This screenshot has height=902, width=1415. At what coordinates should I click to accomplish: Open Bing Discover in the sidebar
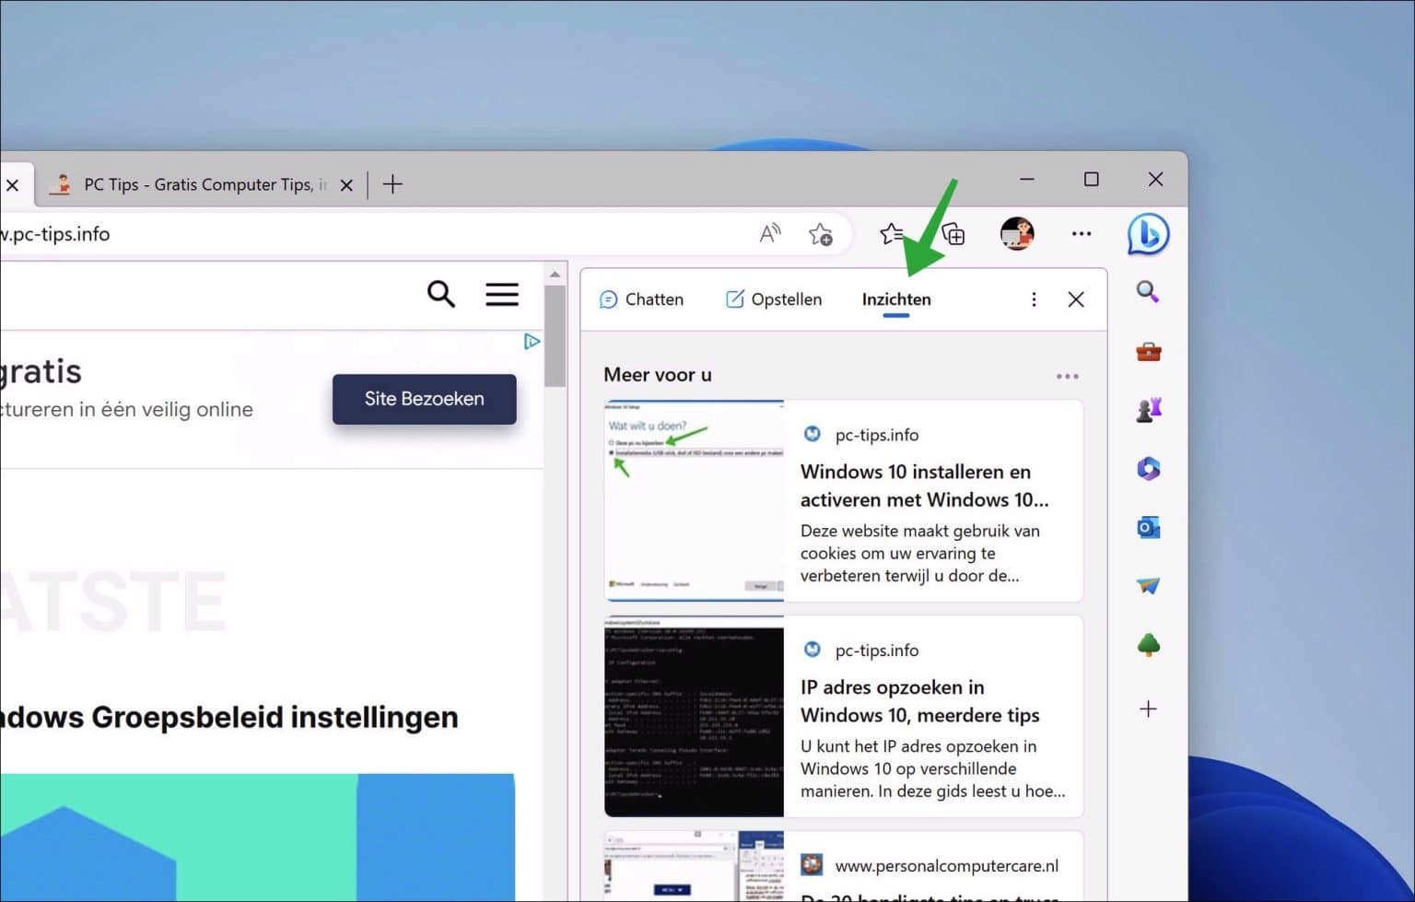point(1148,234)
